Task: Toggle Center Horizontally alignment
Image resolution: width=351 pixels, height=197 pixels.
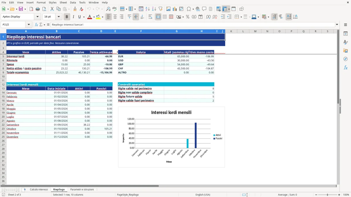Action: 115,17
